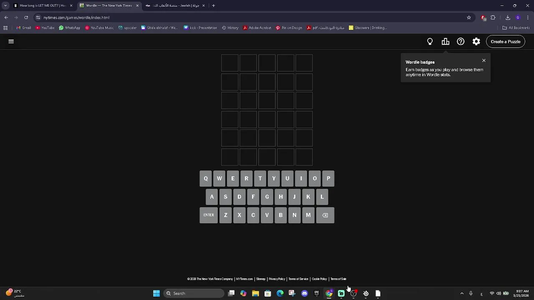Image resolution: width=534 pixels, height=300 pixels.
Task: Tap the Q key on the Wordle keyboard
Action: tap(206, 179)
